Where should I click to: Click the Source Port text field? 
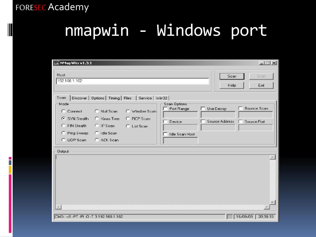pos(256,127)
